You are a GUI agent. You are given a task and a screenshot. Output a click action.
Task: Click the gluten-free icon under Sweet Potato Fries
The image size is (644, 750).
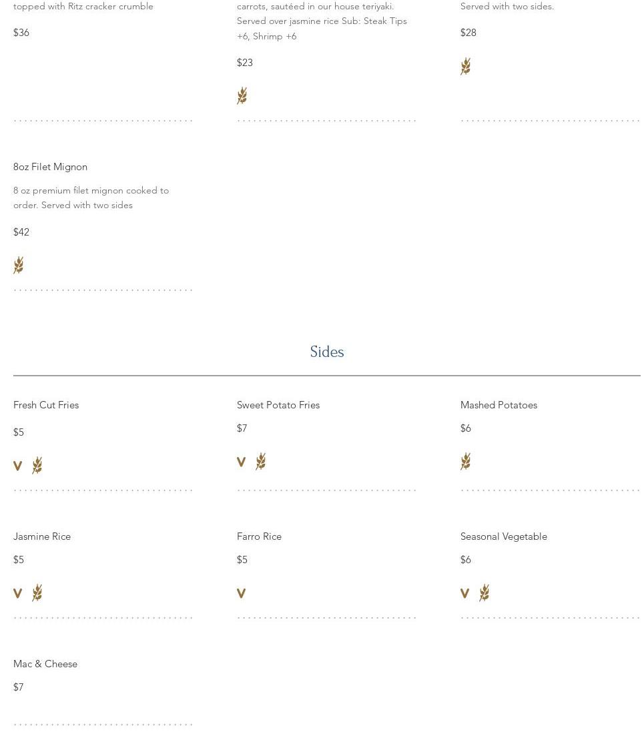click(261, 461)
